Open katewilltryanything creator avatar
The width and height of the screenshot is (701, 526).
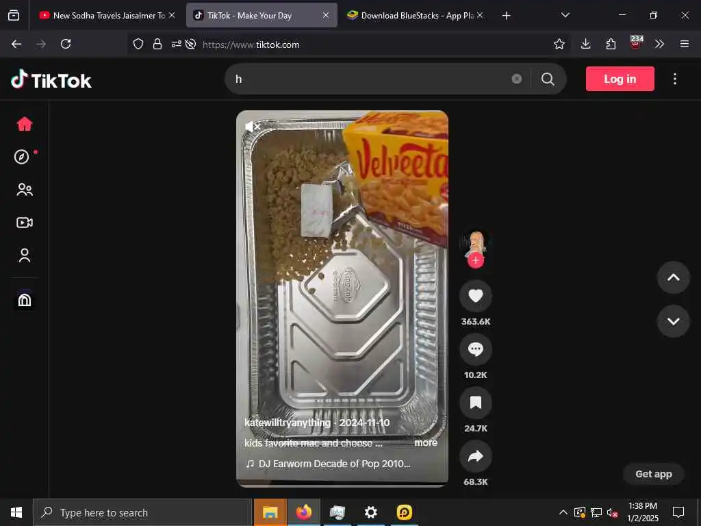click(x=476, y=245)
